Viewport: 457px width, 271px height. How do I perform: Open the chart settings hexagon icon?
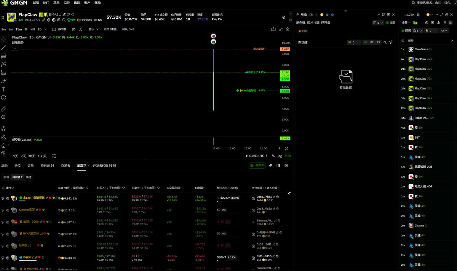tap(288, 29)
